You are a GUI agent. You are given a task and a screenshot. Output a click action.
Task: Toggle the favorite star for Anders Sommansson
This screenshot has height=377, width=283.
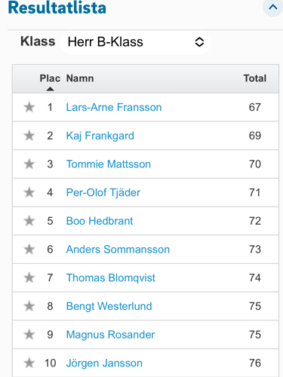29,250
